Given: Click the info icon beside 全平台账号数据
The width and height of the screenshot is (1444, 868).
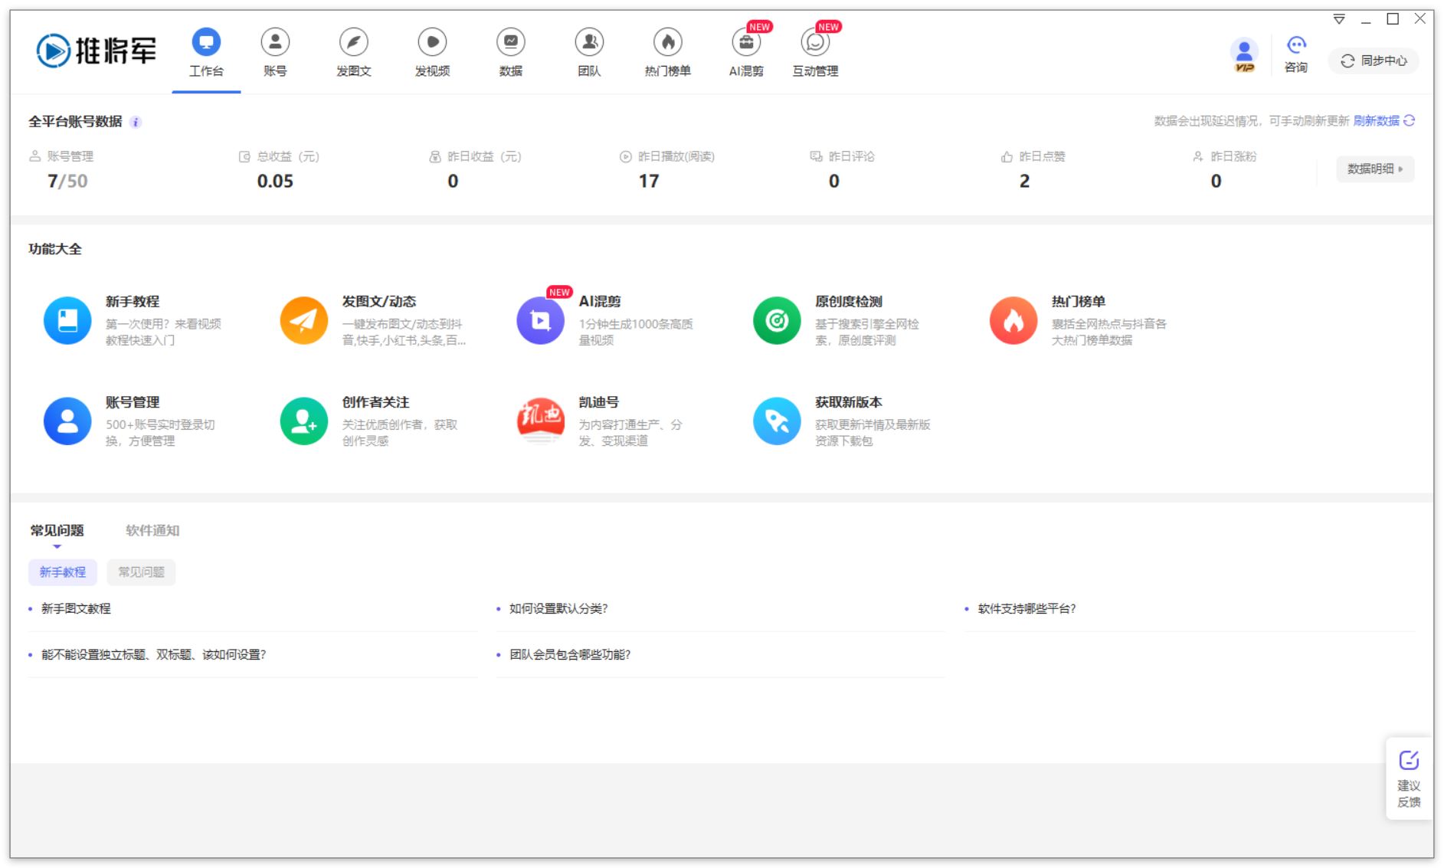Looking at the screenshot, I should (136, 122).
